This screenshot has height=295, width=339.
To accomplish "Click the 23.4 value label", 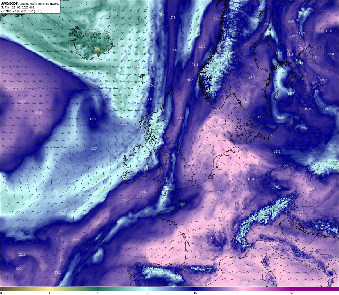I will coord(180,118).
